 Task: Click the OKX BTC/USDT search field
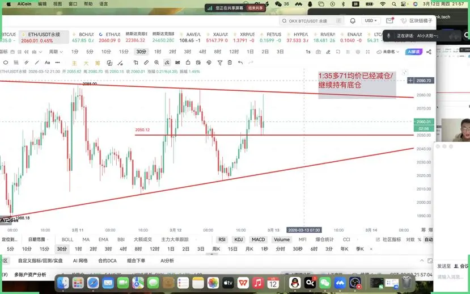coord(311,21)
